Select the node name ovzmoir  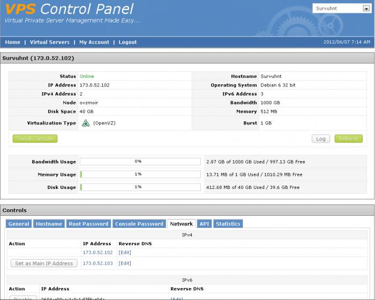tap(89, 103)
